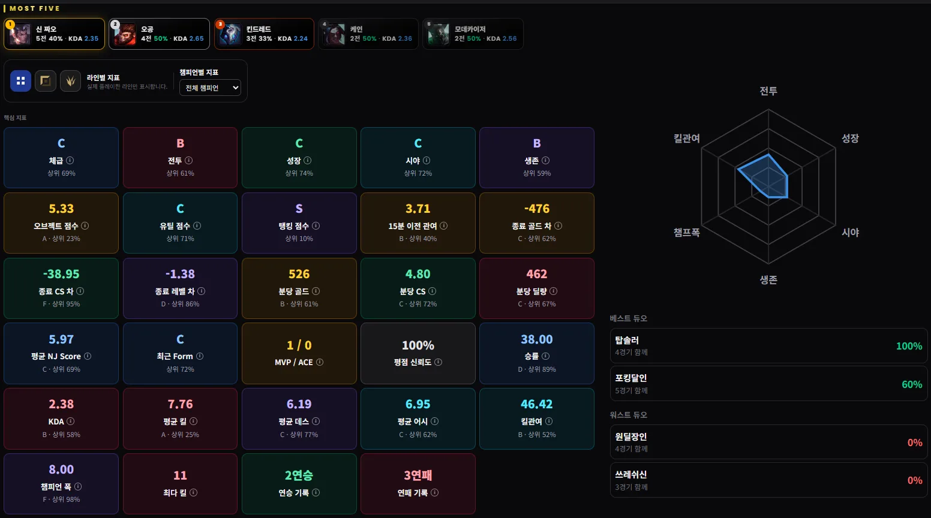Choose the 오공 champion card
This screenshot has height=518, width=931.
(159, 34)
